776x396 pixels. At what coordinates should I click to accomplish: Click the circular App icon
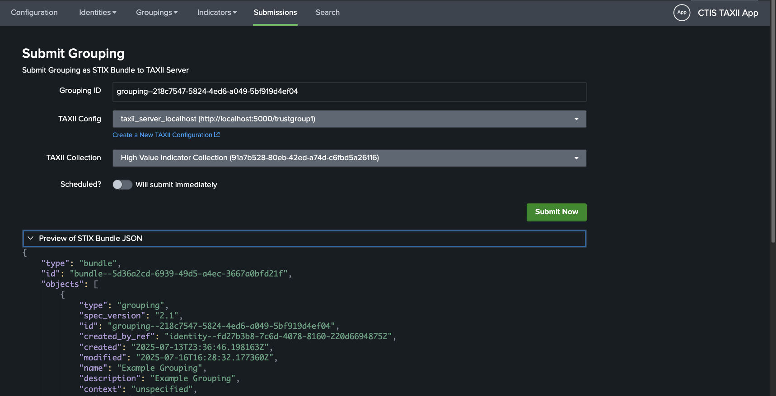click(682, 13)
